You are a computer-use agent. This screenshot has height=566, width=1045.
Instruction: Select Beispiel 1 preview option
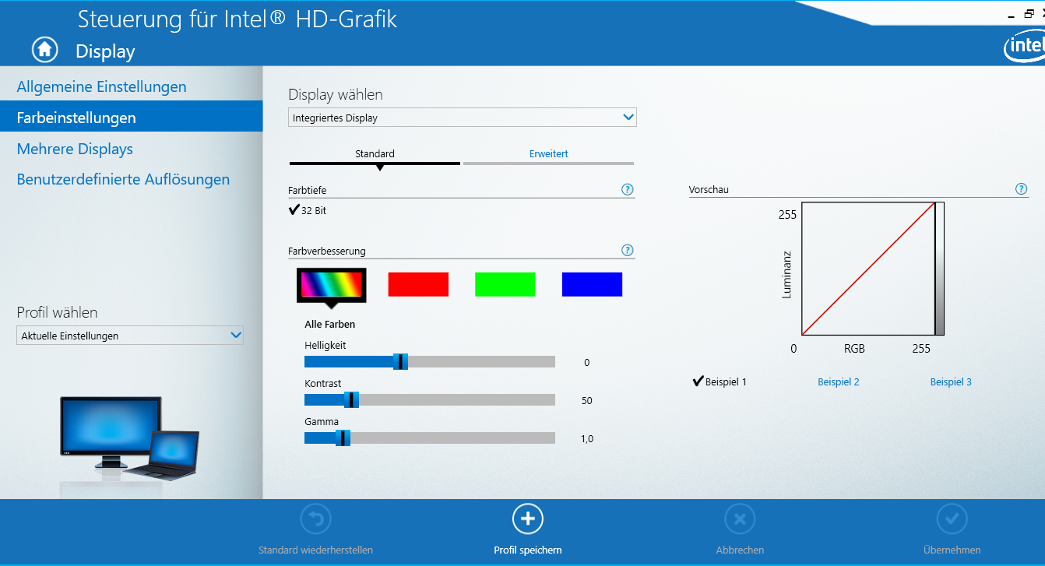pyautogui.click(x=720, y=381)
